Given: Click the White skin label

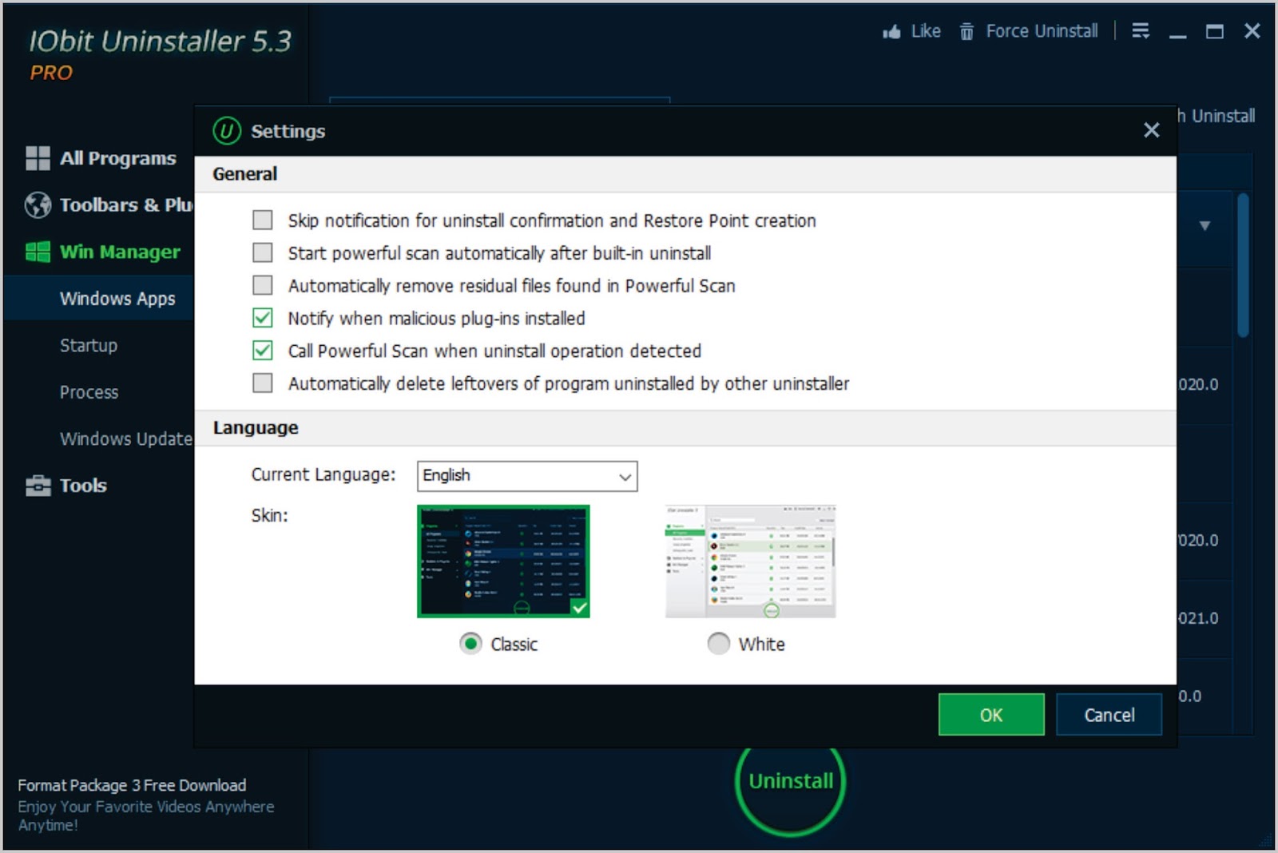Looking at the screenshot, I should point(761,645).
